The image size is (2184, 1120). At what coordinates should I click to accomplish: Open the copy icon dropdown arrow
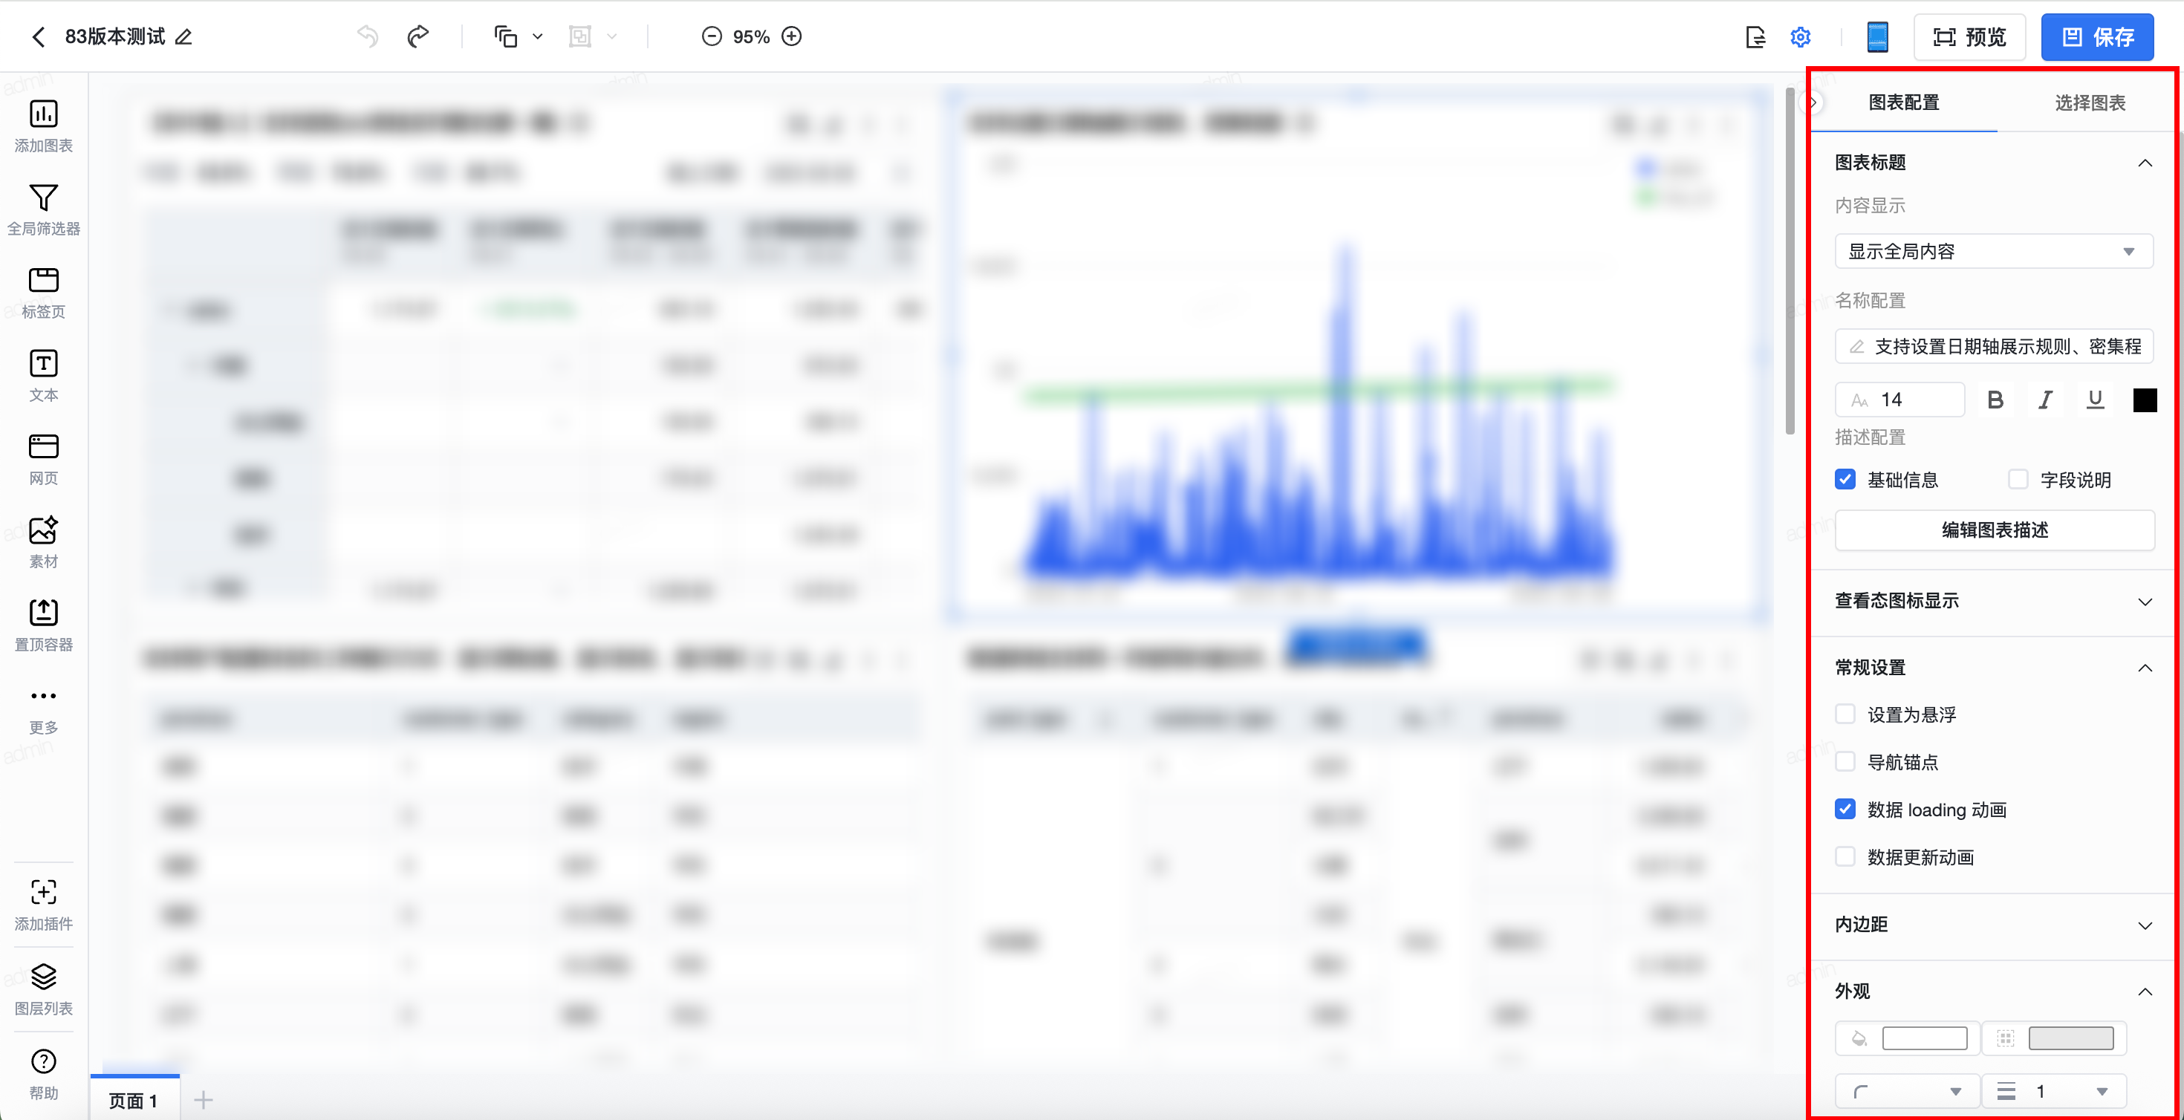pyautogui.click(x=538, y=36)
